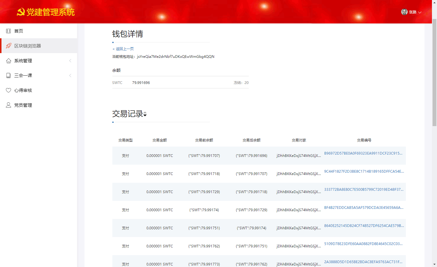The width and height of the screenshot is (437, 267).
Task: Click the book icon beside 三会一课
Action: click(9, 75)
